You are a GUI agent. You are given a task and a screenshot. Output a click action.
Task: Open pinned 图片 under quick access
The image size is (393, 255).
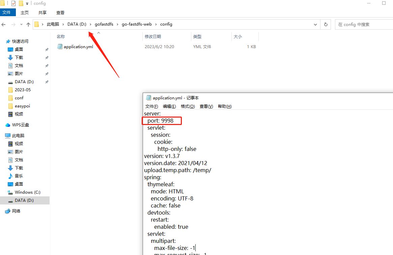click(x=19, y=73)
